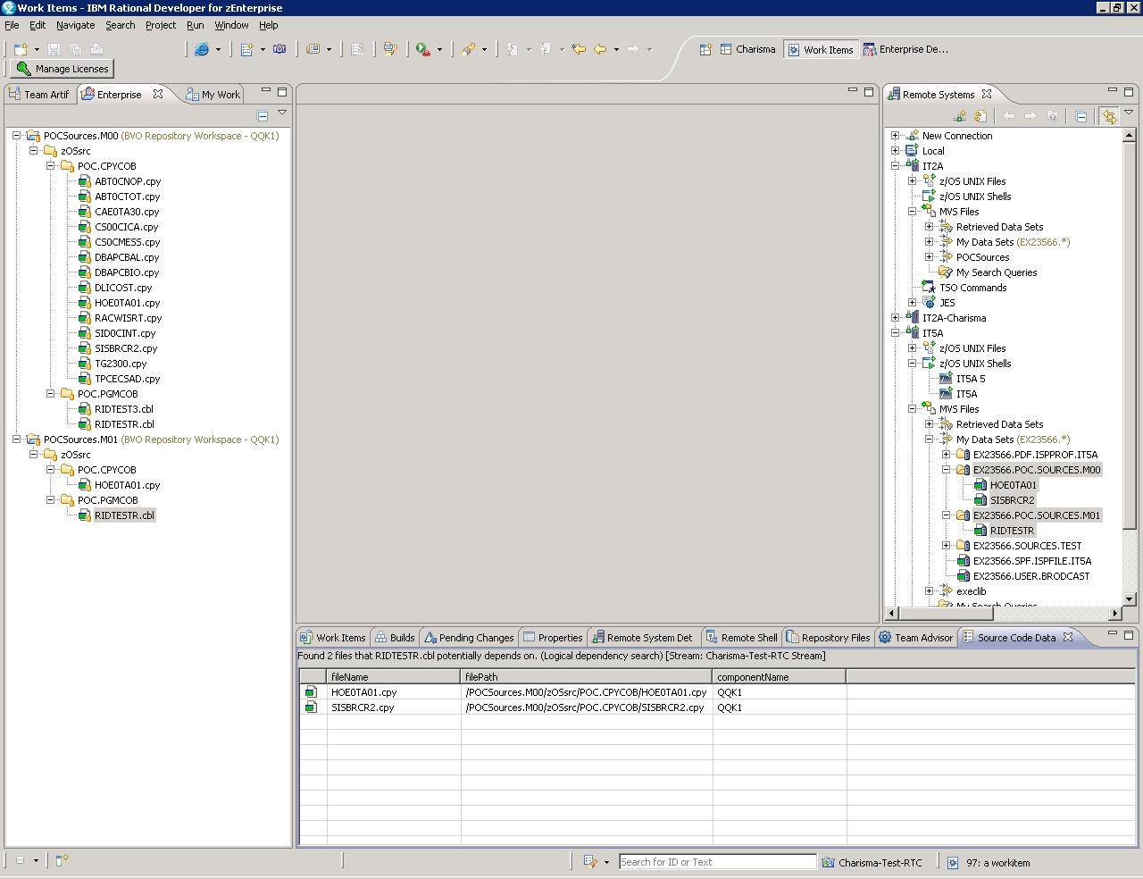Open the Remote Shell tab
1143x879 pixels.
click(741, 638)
